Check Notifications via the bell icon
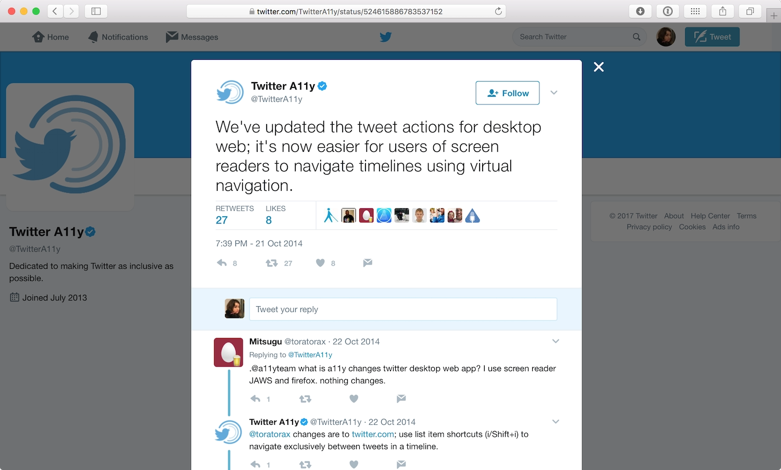Image resolution: width=781 pixels, height=470 pixels. pos(118,36)
